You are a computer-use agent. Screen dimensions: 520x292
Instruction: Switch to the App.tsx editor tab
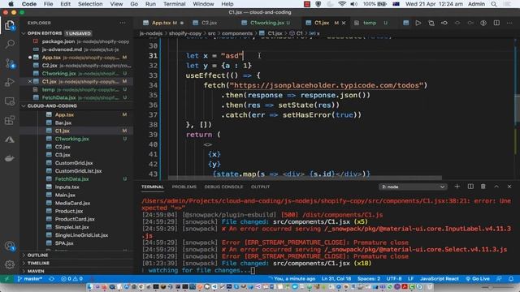[x=162, y=23]
